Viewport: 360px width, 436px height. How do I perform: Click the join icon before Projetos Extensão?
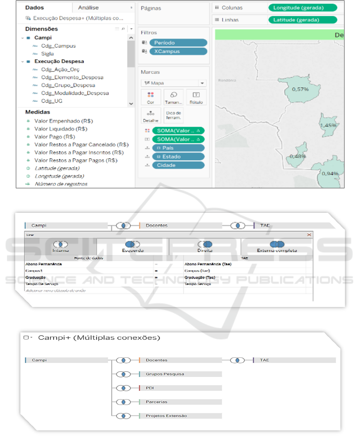click(123, 416)
